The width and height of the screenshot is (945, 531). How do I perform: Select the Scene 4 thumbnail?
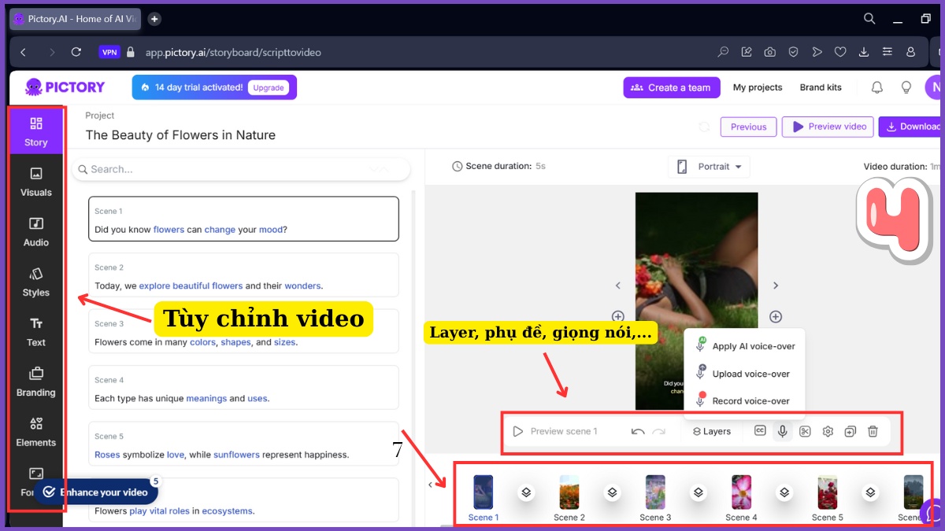pyautogui.click(x=741, y=492)
